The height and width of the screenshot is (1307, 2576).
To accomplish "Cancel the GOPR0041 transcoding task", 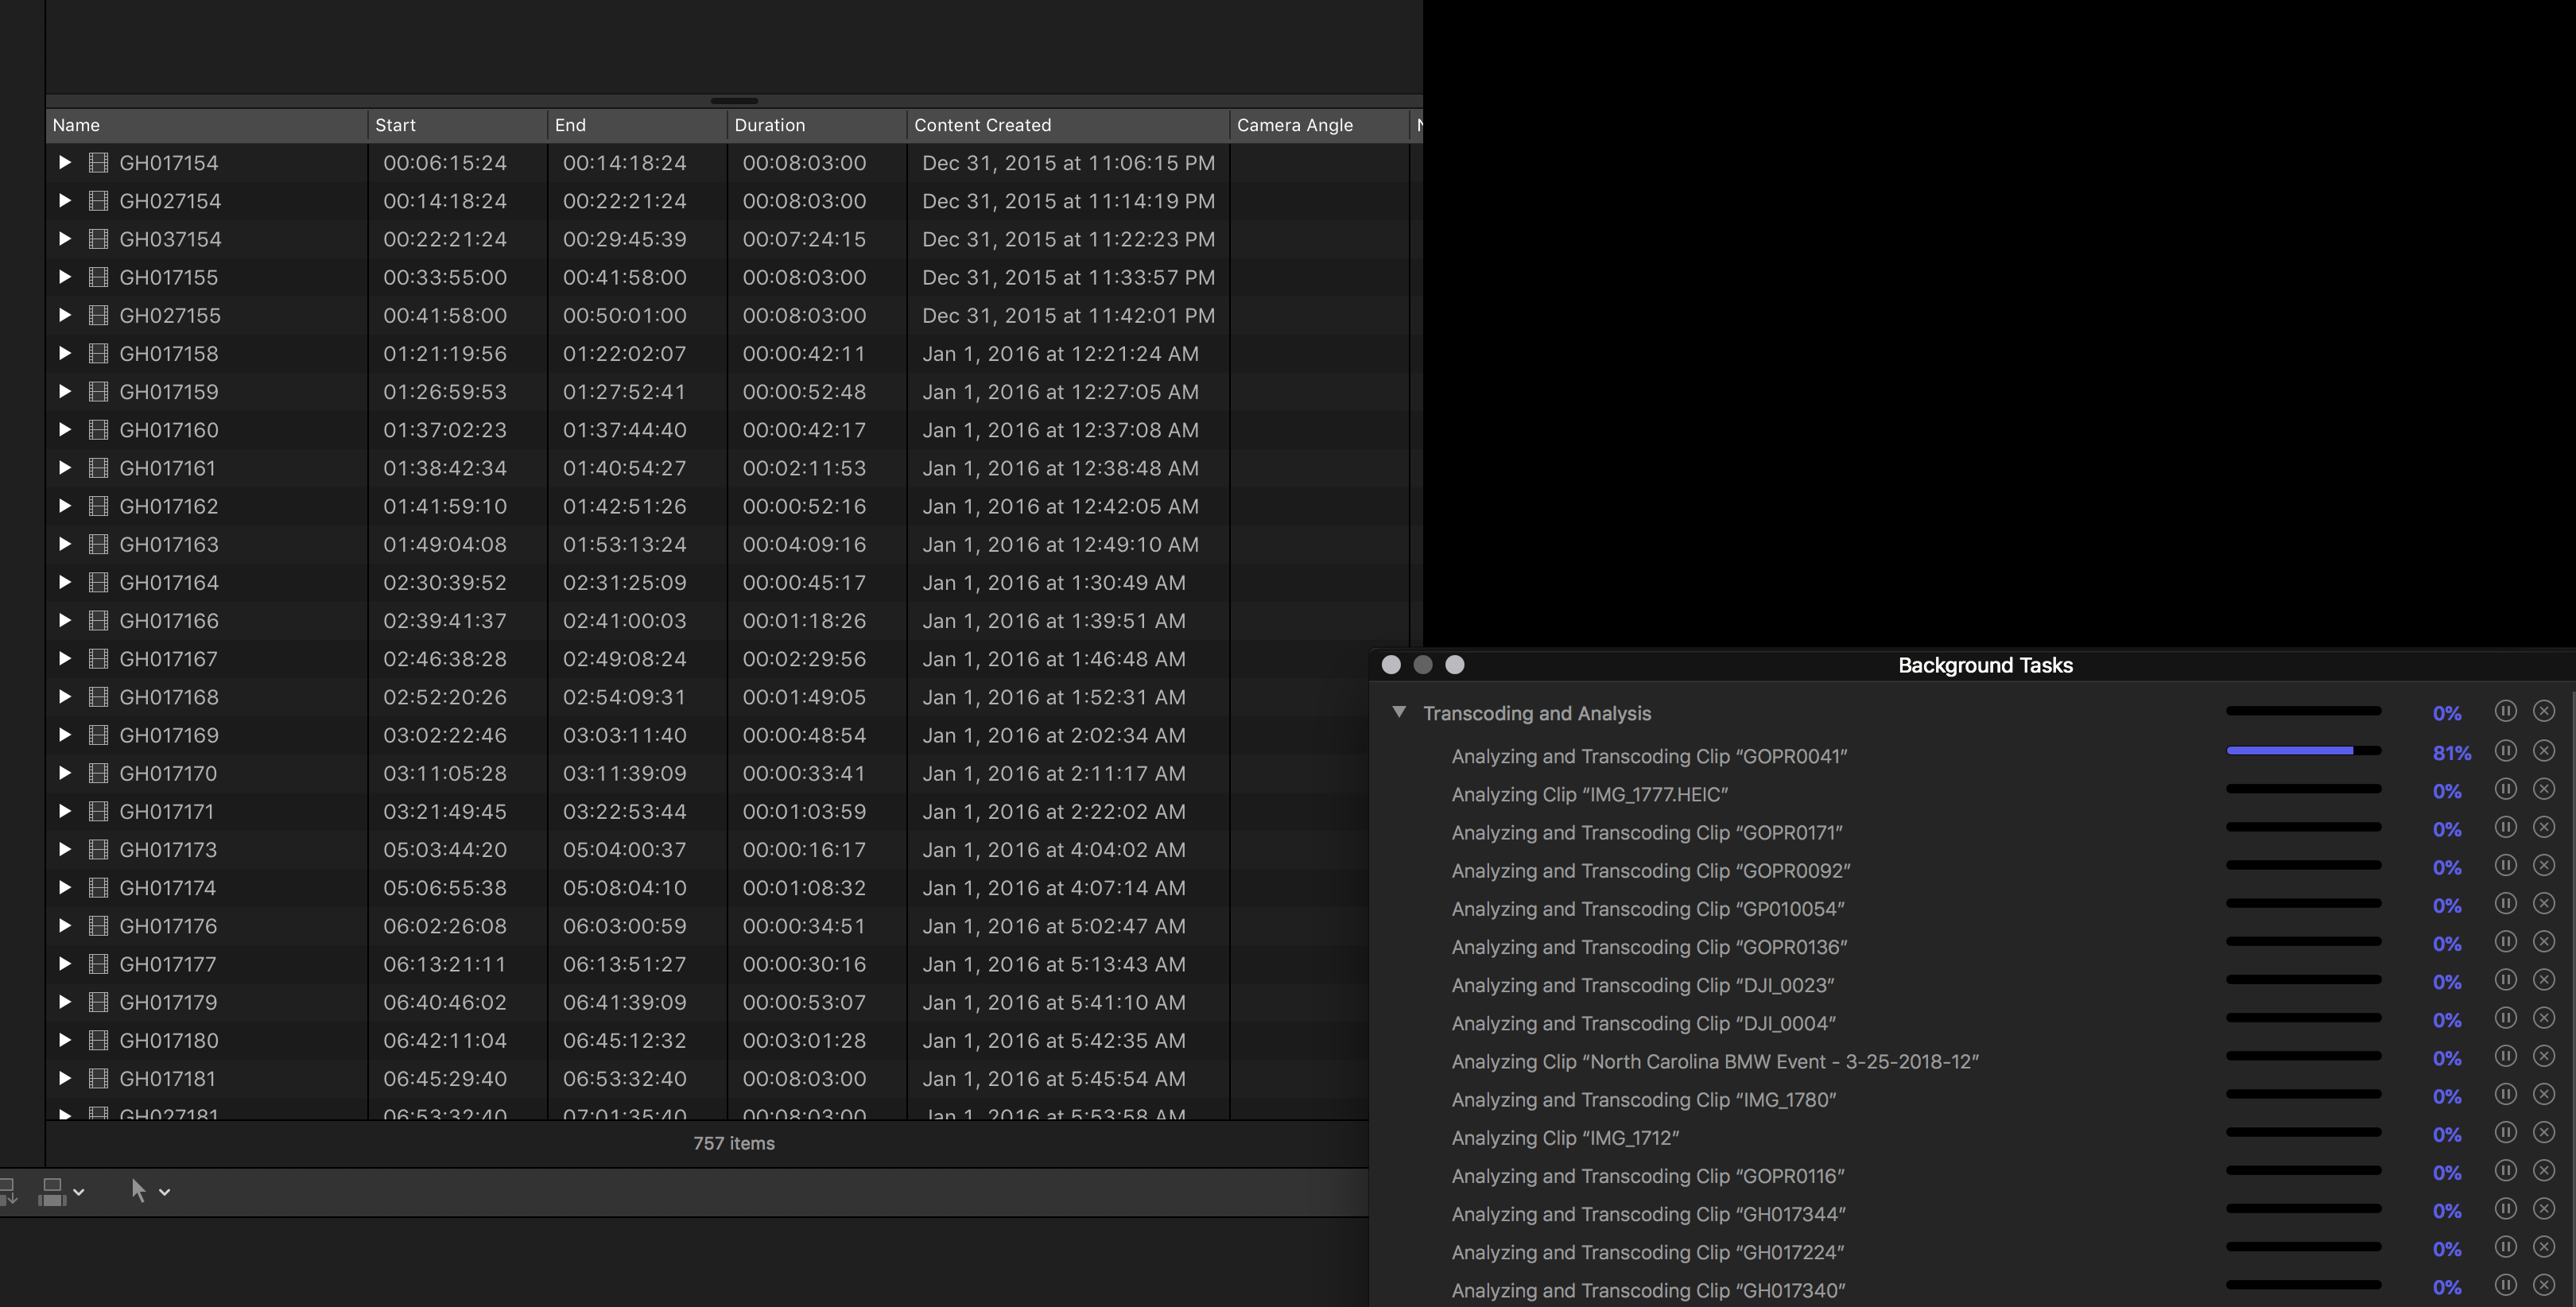I will coord(2544,750).
